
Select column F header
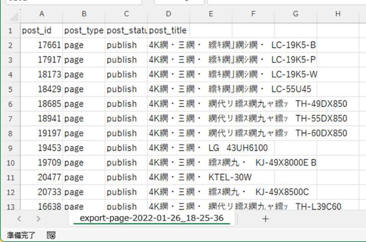(253, 14)
